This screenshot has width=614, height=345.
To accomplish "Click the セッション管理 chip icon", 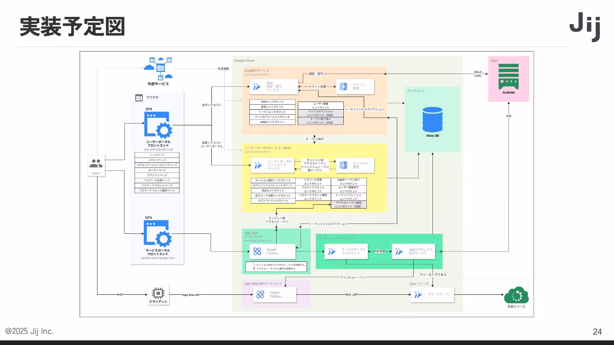I will point(343,165).
